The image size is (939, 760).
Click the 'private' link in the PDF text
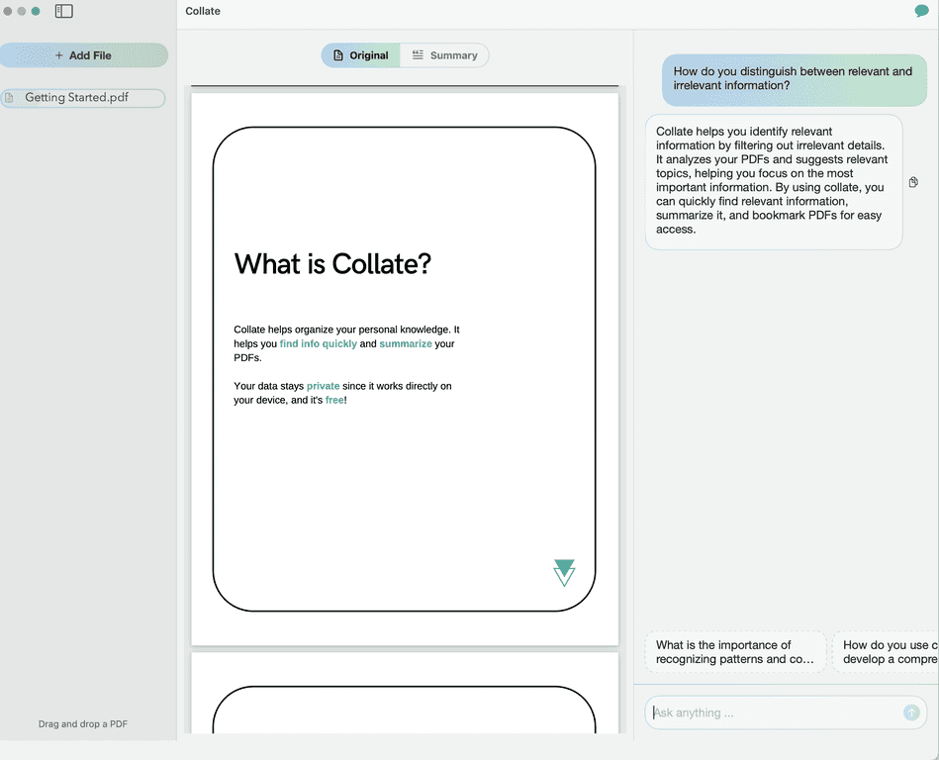323,386
